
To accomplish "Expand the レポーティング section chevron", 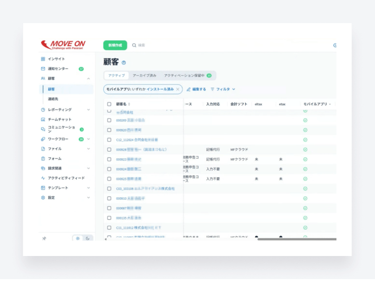I will (x=89, y=110).
